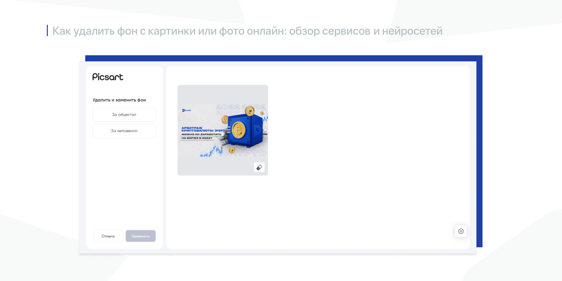Select the "За человеком" option
The width and height of the screenshot is (562, 281).
(124, 131)
